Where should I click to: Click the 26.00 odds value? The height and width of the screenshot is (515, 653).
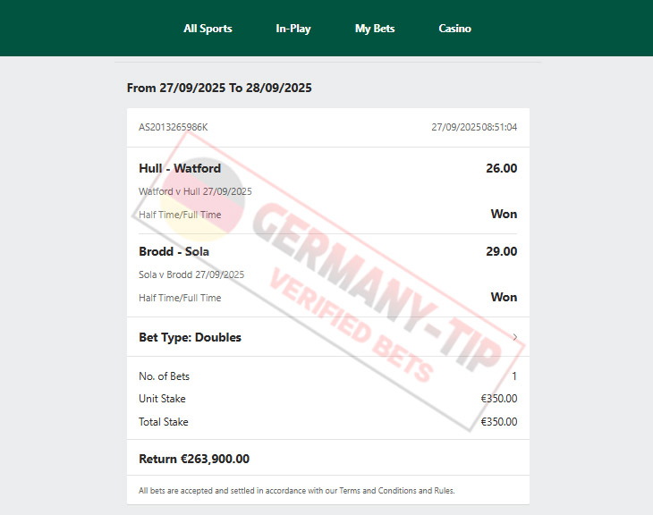pyautogui.click(x=502, y=168)
